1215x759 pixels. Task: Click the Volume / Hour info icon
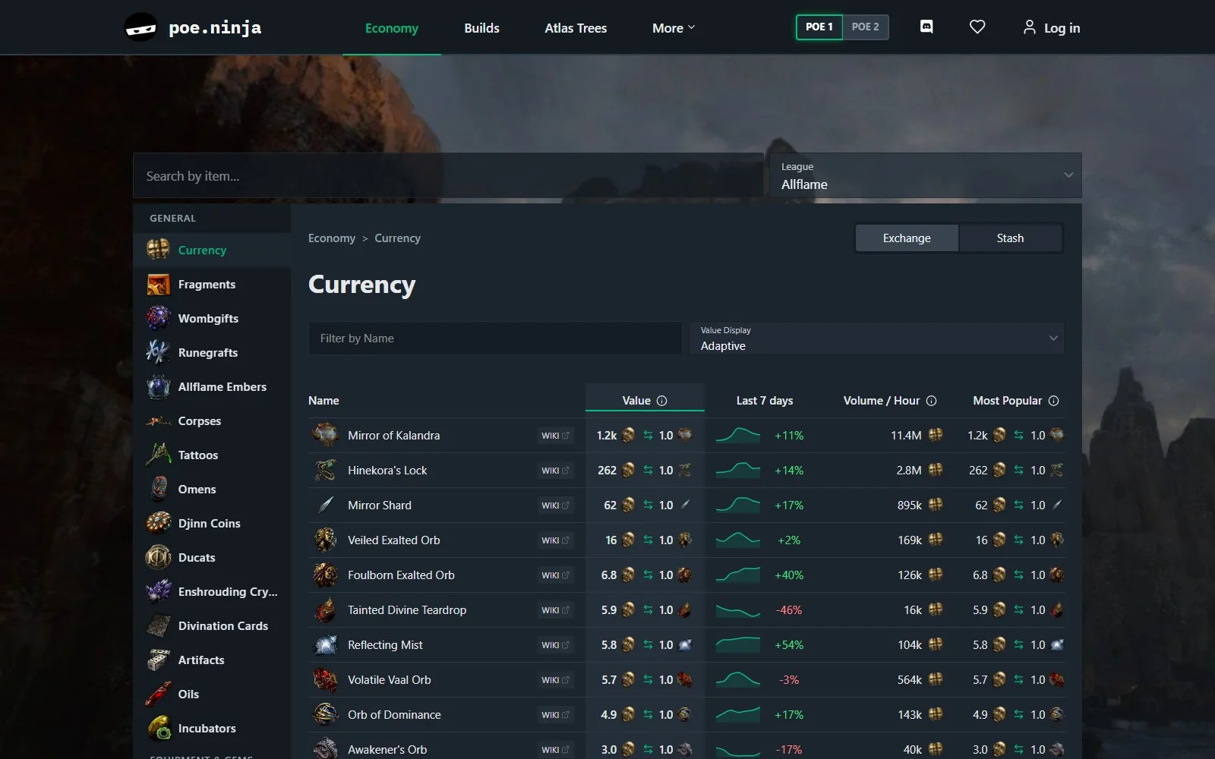point(931,401)
